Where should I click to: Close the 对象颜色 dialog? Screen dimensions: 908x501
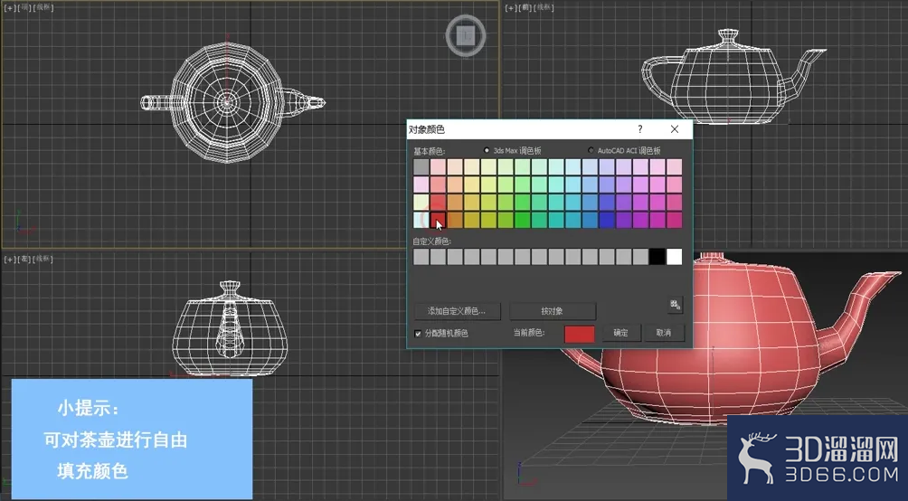pos(675,129)
